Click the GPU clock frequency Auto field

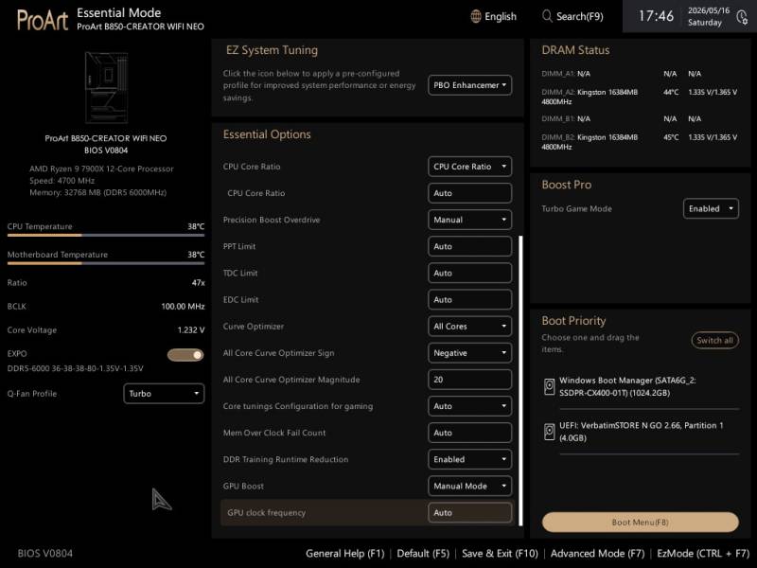pyautogui.click(x=469, y=513)
